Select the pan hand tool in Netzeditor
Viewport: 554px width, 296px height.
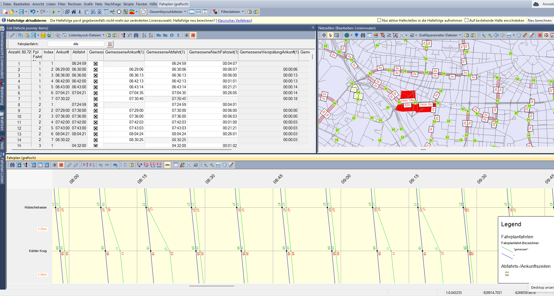coord(519,35)
